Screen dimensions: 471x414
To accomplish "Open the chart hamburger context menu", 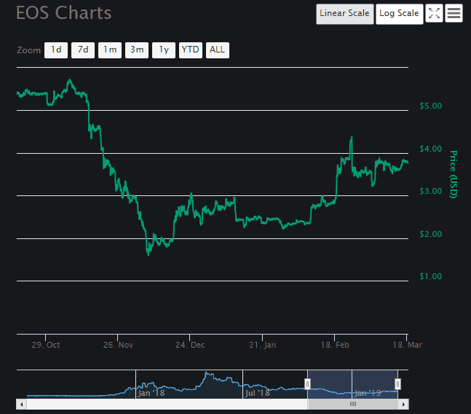I will 454,14.
